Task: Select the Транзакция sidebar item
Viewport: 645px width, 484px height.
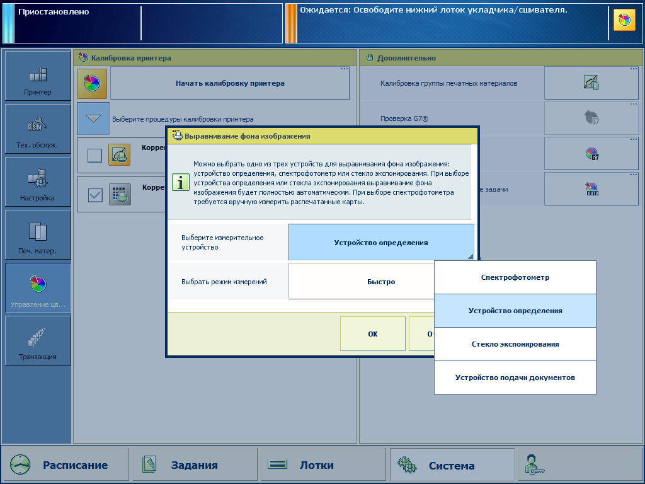Action: pos(38,341)
